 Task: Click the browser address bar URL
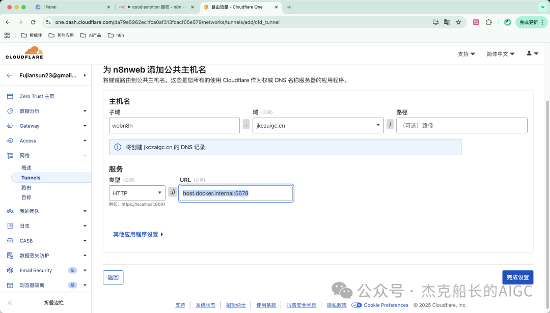168,22
